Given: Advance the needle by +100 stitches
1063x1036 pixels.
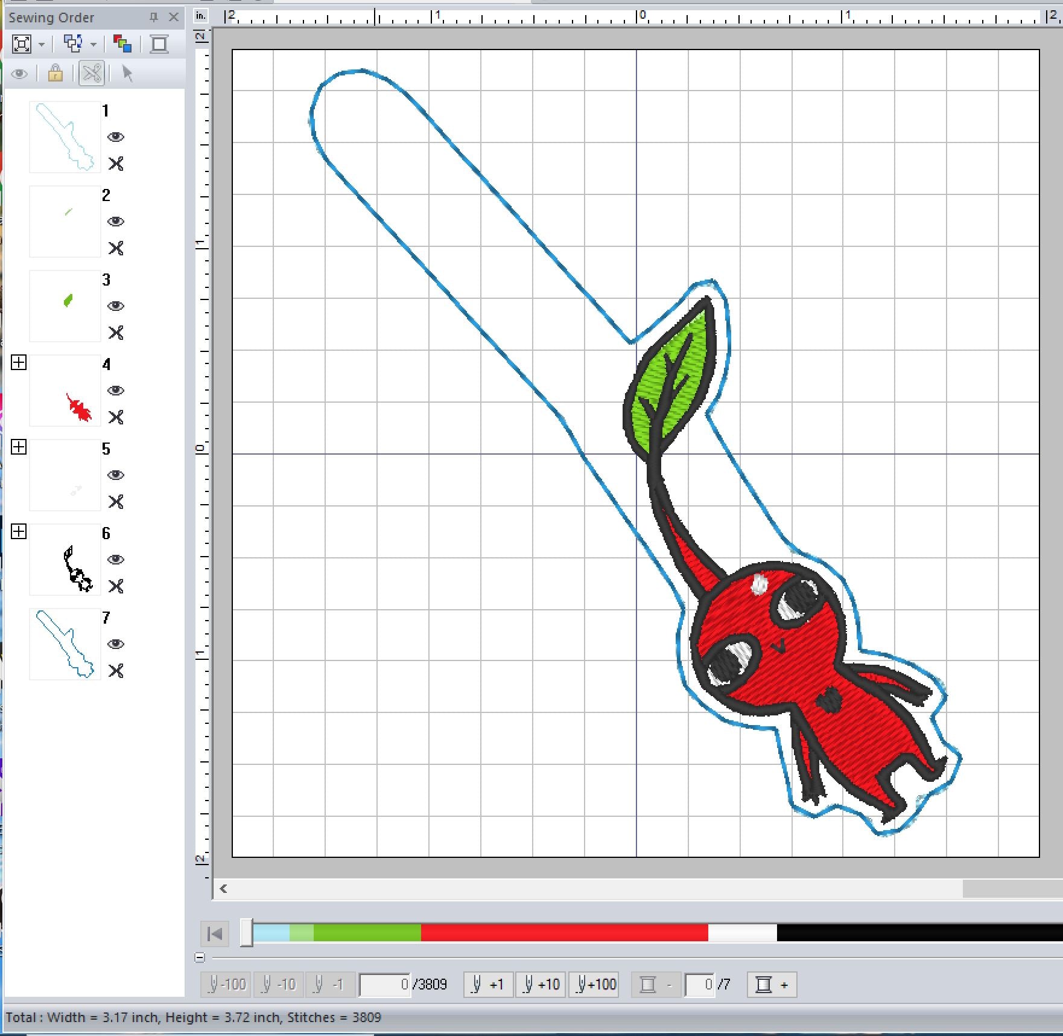Looking at the screenshot, I should tap(595, 985).
